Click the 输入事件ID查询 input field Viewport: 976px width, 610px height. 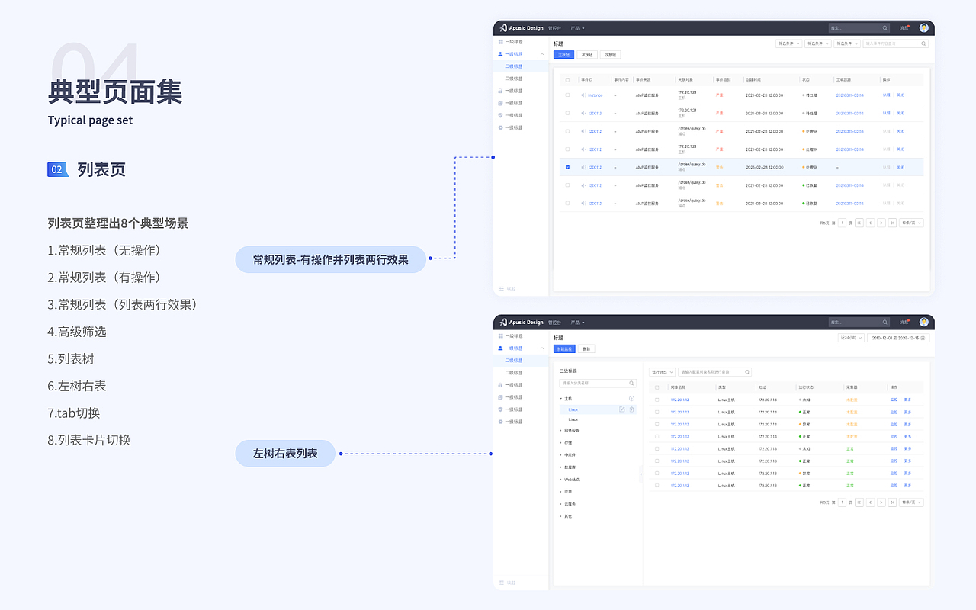(x=895, y=43)
